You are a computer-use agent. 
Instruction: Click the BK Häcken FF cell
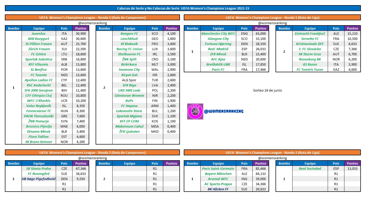point(218,189)
